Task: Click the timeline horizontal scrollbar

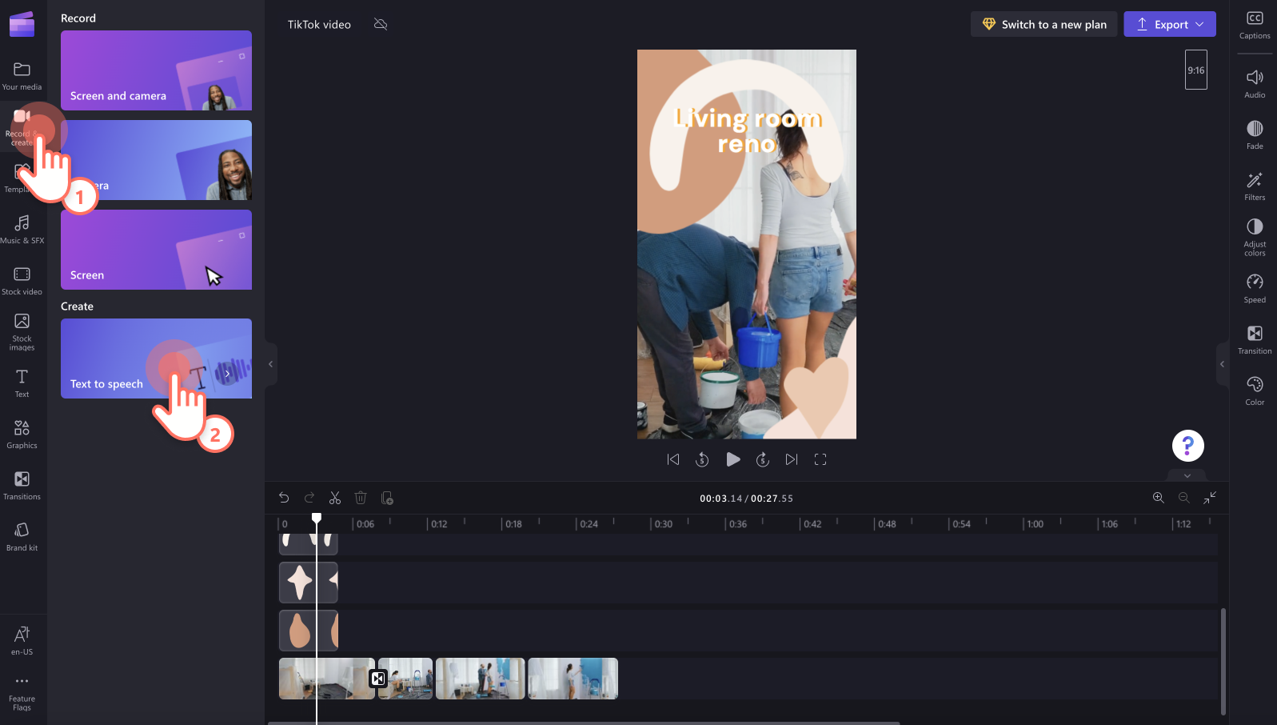Action: pos(584,723)
